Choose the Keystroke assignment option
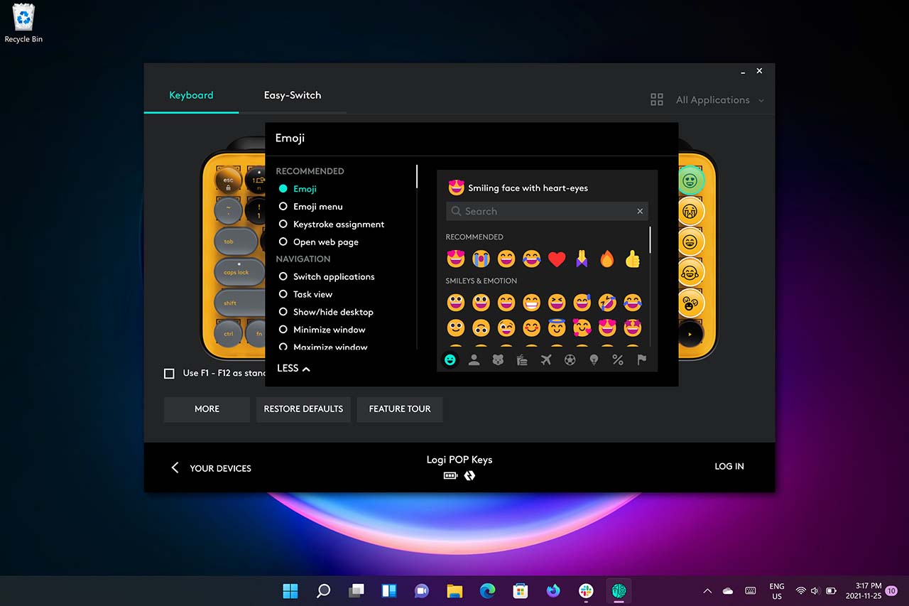The width and height of the screenshot is (909, 606). click(283, 224)
